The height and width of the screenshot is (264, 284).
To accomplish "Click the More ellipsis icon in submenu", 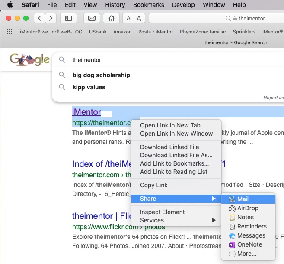I will [232, 254].
